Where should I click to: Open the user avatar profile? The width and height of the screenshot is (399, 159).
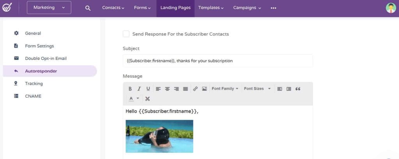(x=391, y=8)
